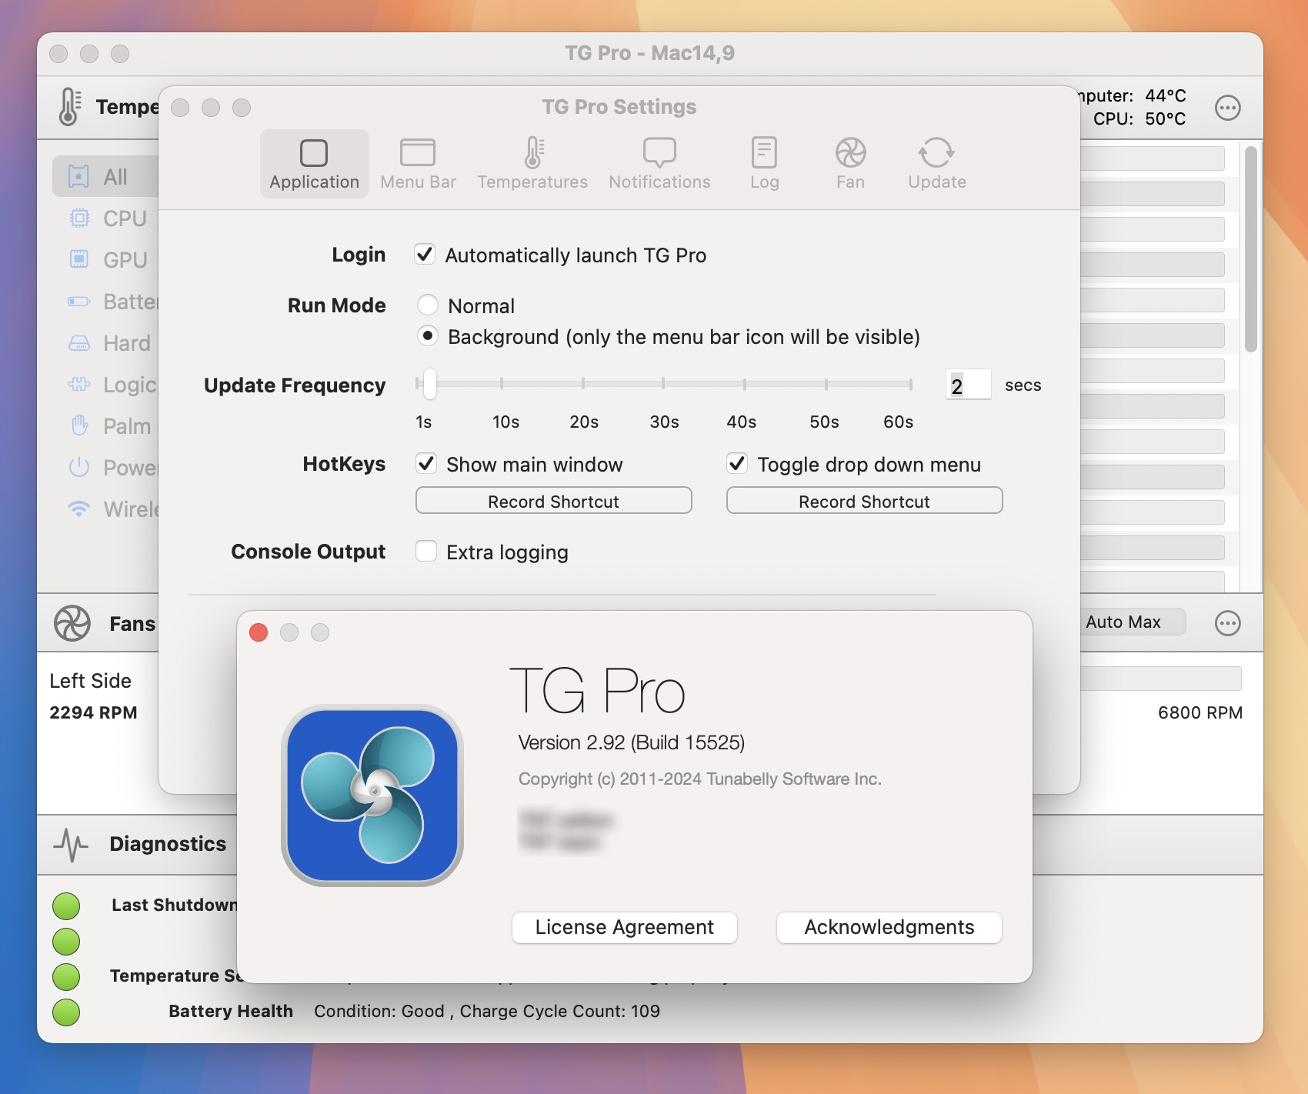The height and width of the screenshot is (1094, 1308).
Task: Switch to the Update settings tab
Action: coord(936,164)
